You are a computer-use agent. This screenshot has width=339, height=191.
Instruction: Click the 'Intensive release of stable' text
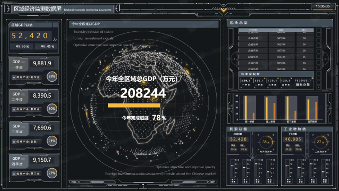point(93,32)
